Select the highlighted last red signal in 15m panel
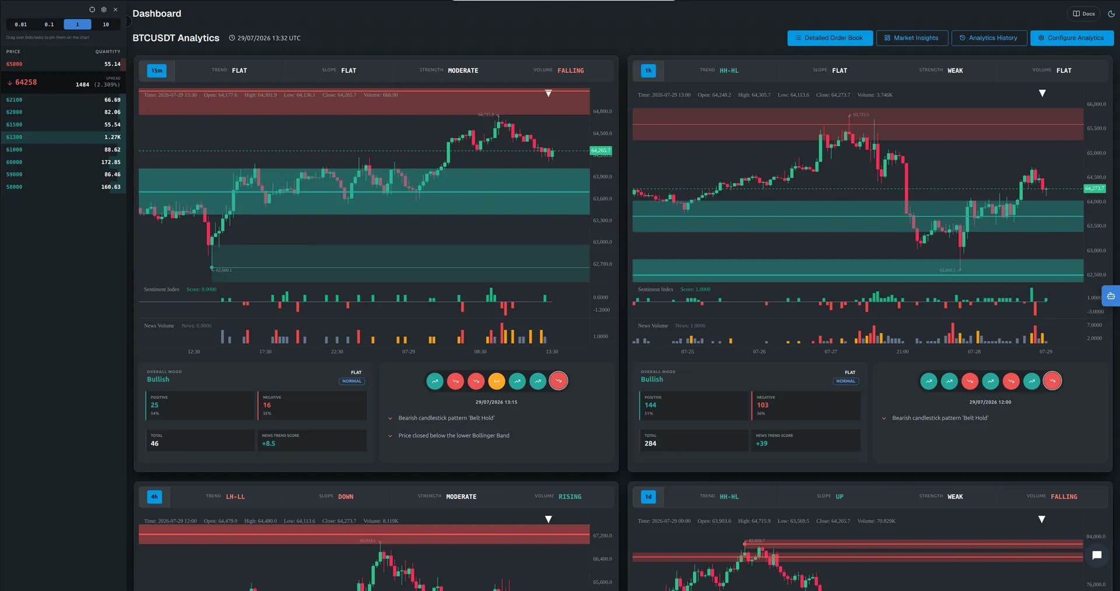The height and width of the screenshot is (591, 1120). point(558,381)
